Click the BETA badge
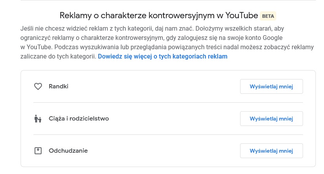324x174 pixels. [x=268, y=16]
